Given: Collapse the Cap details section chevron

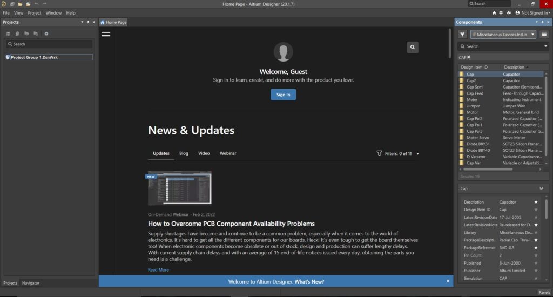Looking at the screenshot, I should 541,188.
